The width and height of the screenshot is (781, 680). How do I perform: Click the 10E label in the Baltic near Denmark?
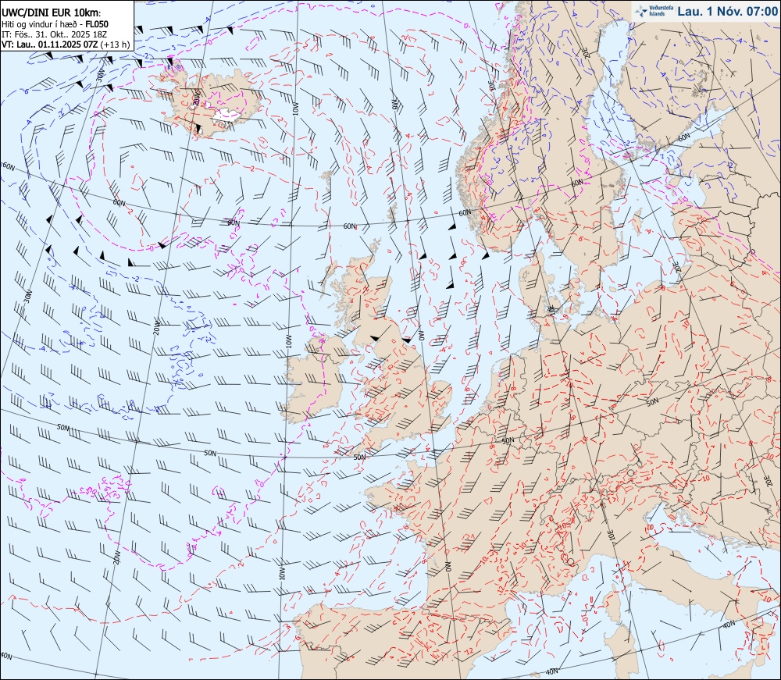point(551,308)
